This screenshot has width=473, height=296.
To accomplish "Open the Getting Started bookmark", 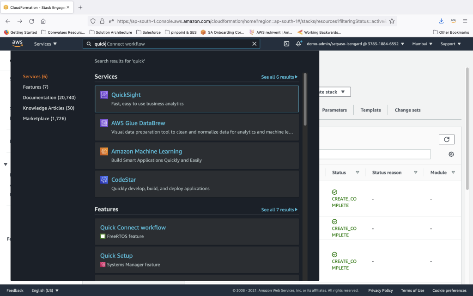I will click(x=20, y=32).
